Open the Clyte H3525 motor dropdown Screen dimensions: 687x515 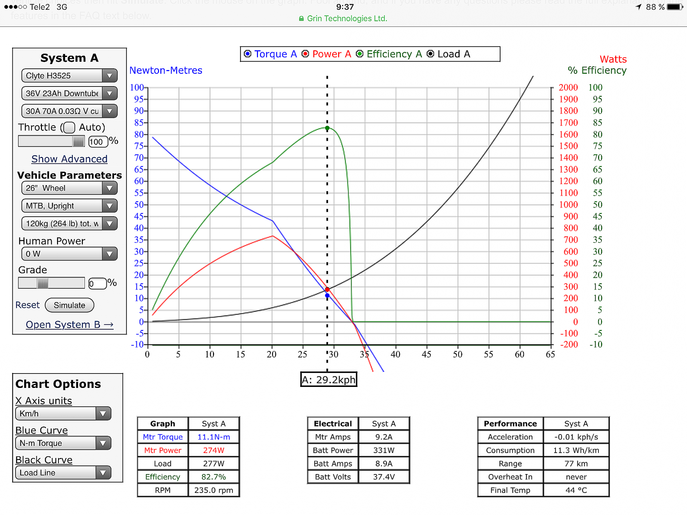pyautogui.click(x=69, y=76)
